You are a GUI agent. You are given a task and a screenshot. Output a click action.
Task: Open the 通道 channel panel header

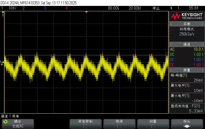[187, 44]
